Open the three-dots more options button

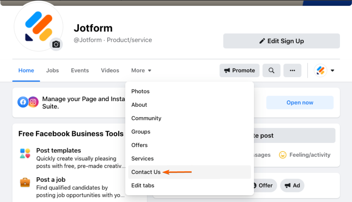coord(292,71)
